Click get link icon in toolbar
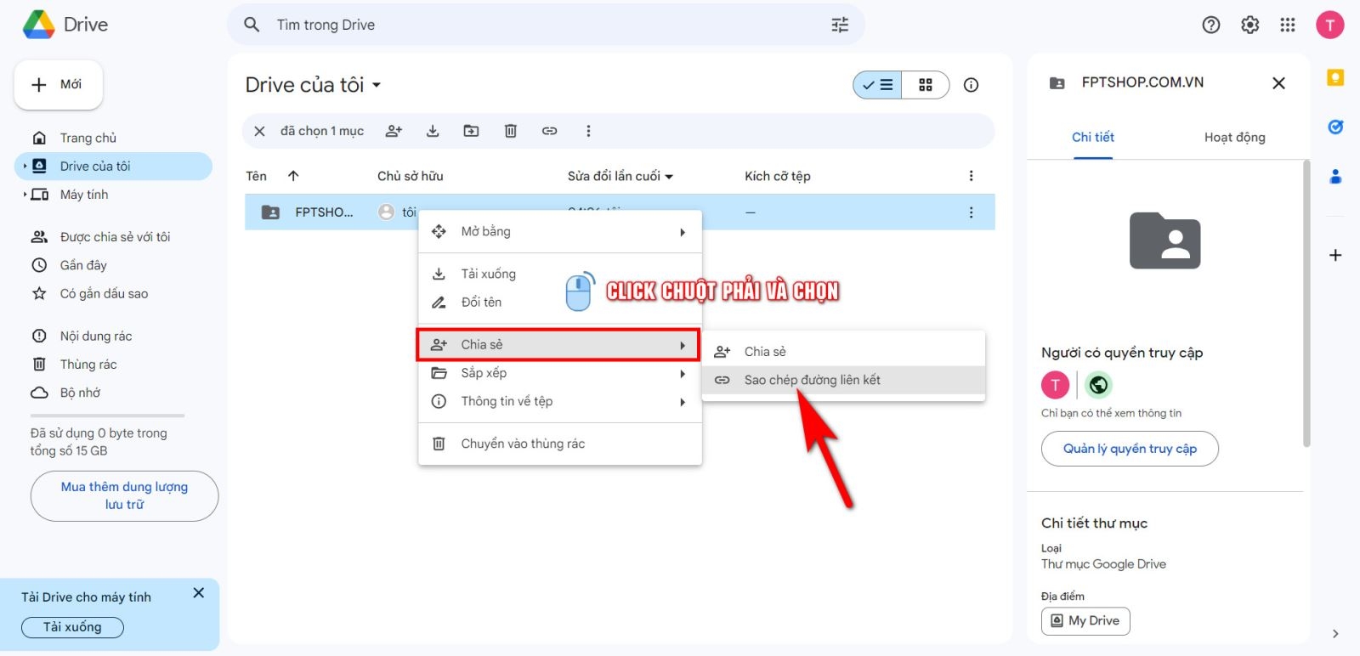The height and width of the screenshot is (656, 1360). (549, 131)
